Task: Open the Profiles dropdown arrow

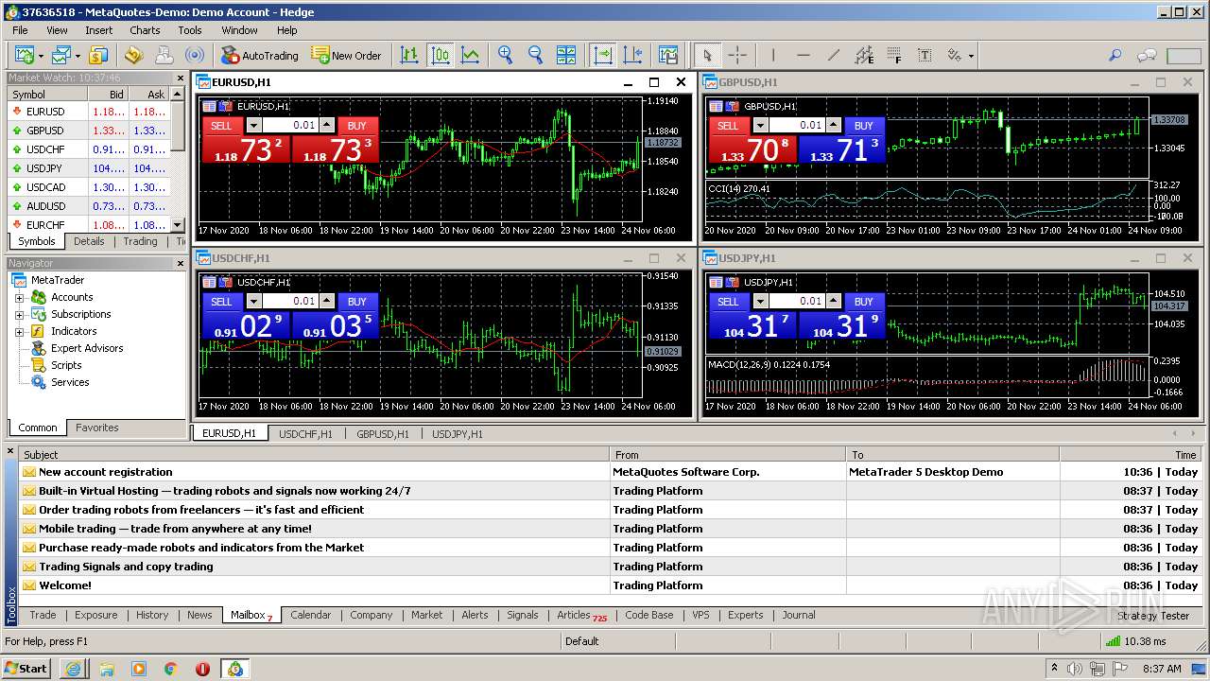Action: coord(78,56)
